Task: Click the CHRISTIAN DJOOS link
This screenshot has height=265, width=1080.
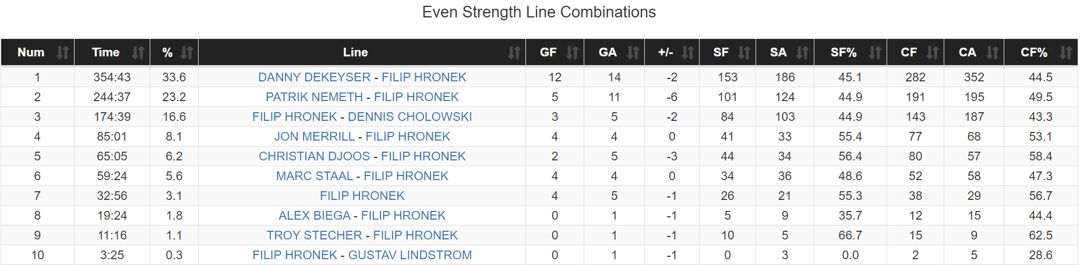Action: 314,156
